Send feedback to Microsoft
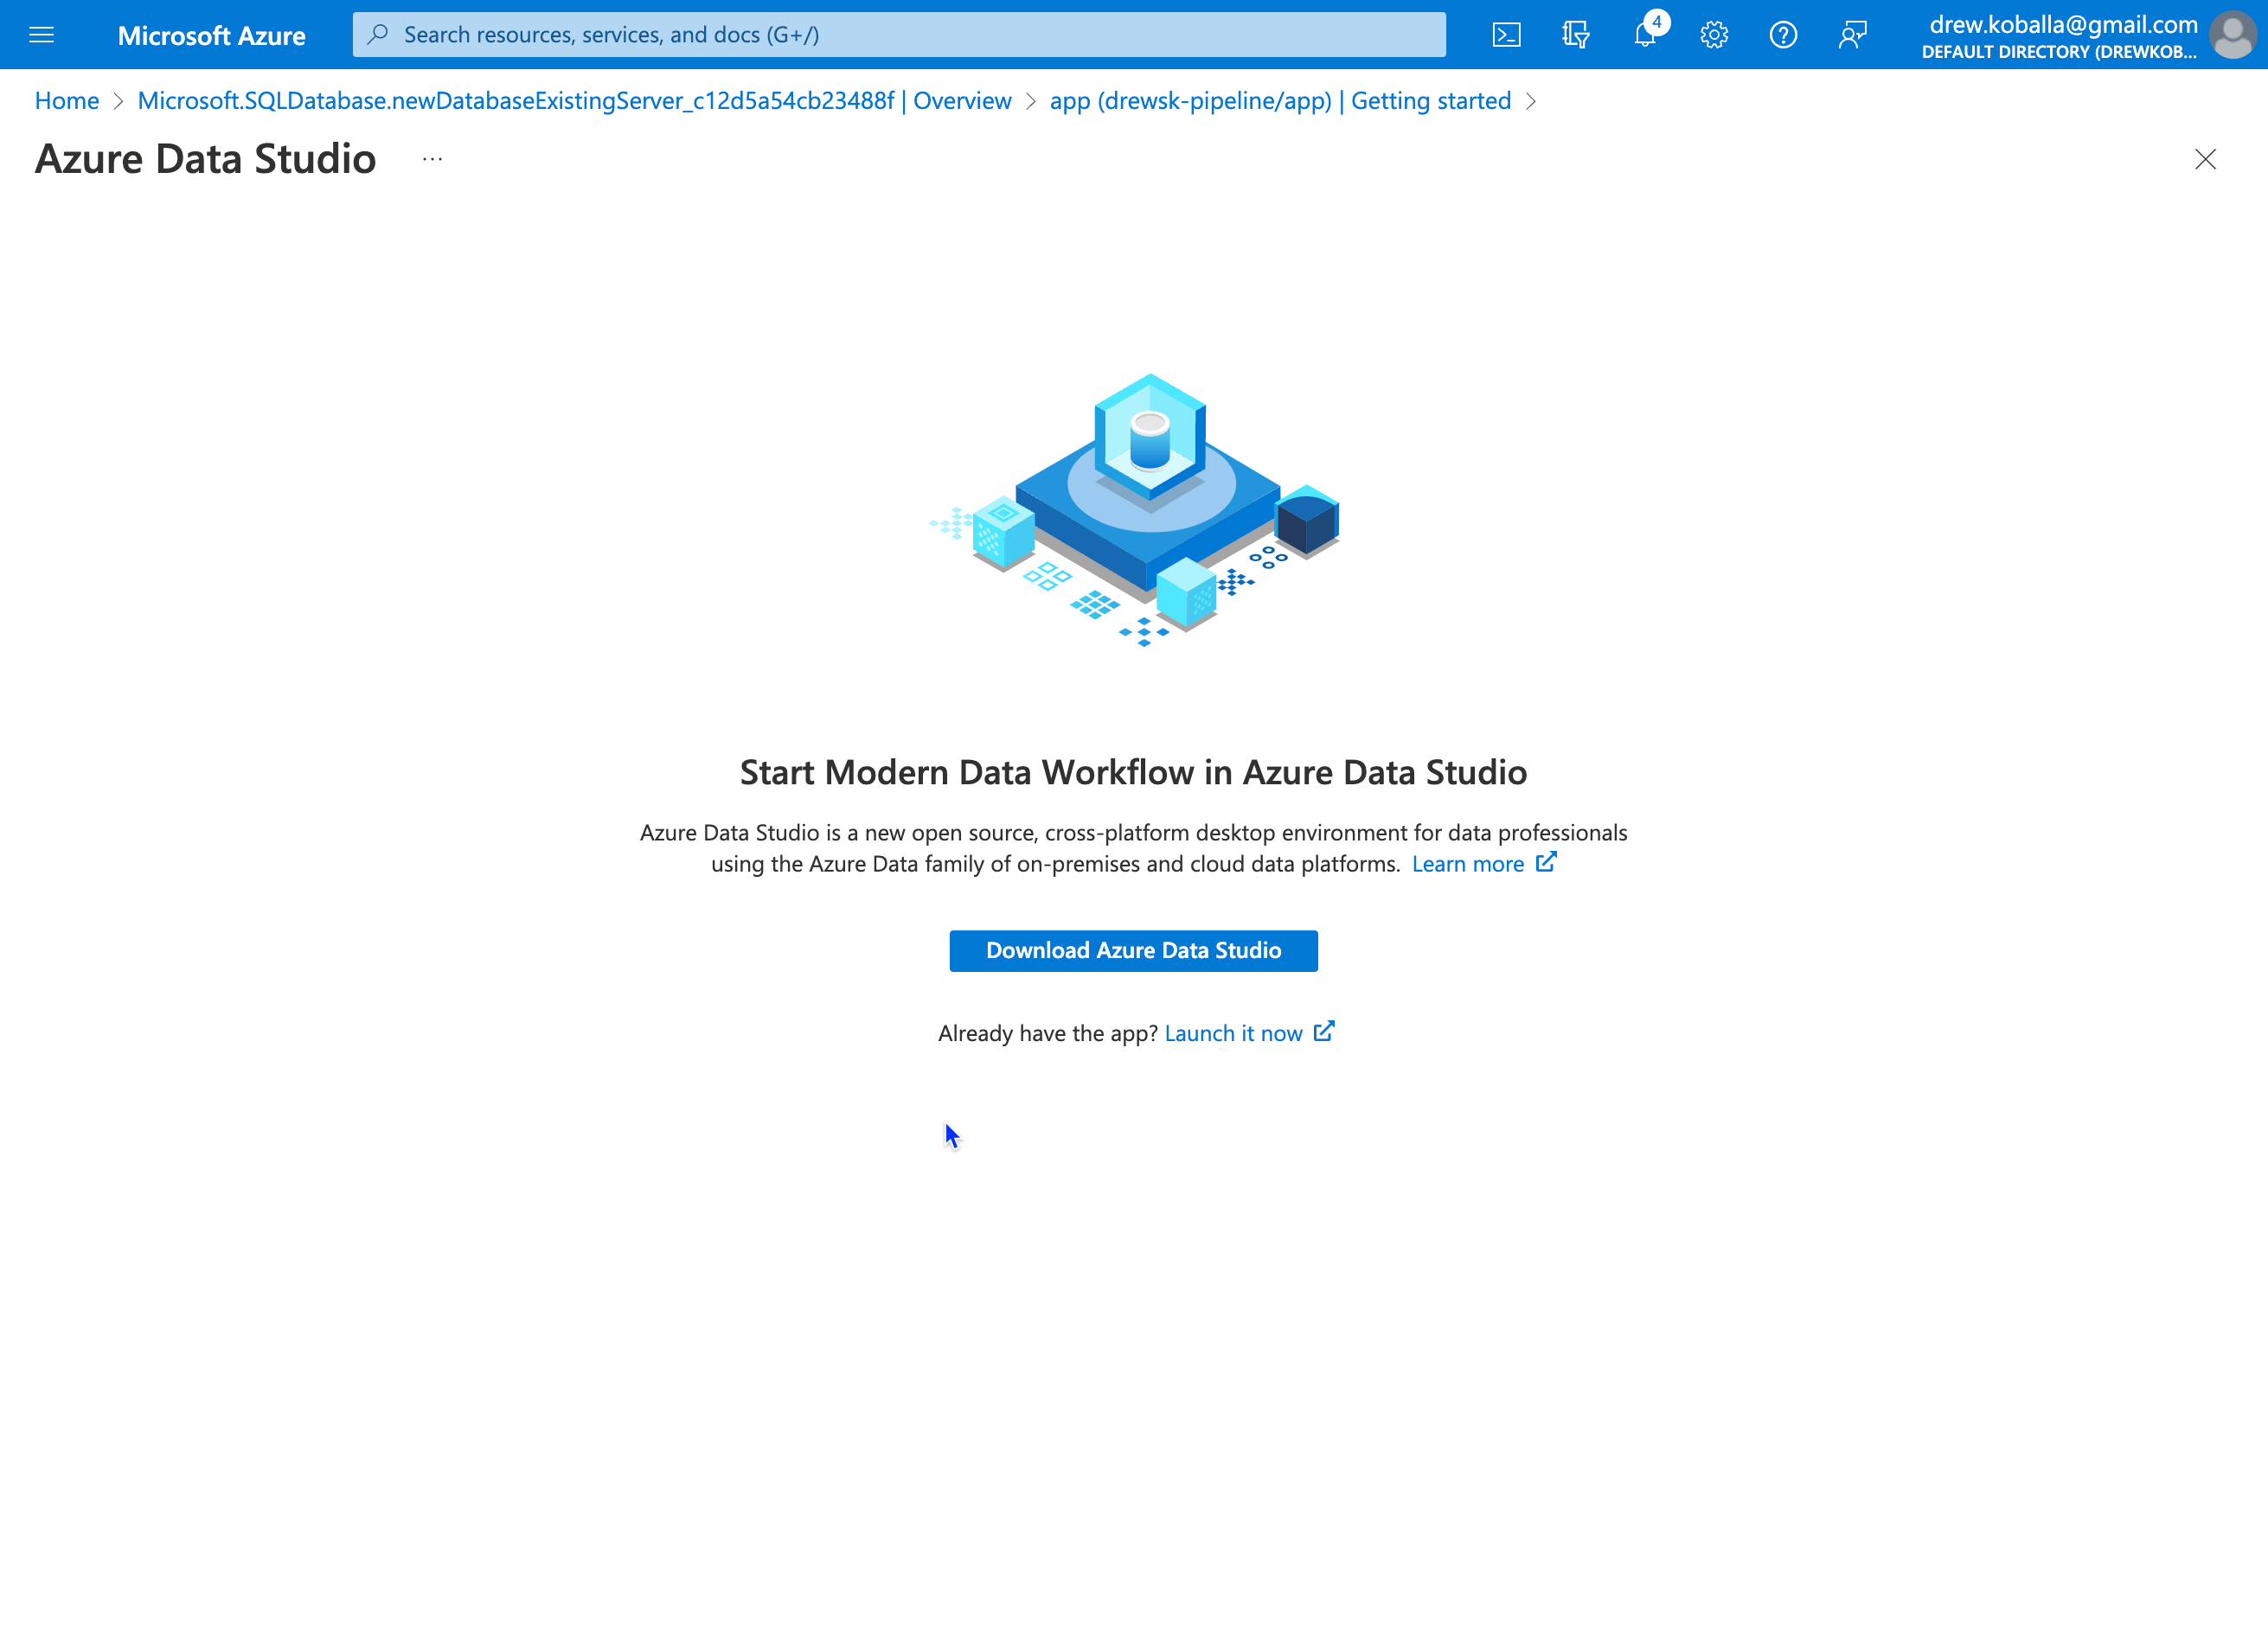 [x=1852, y=34]
